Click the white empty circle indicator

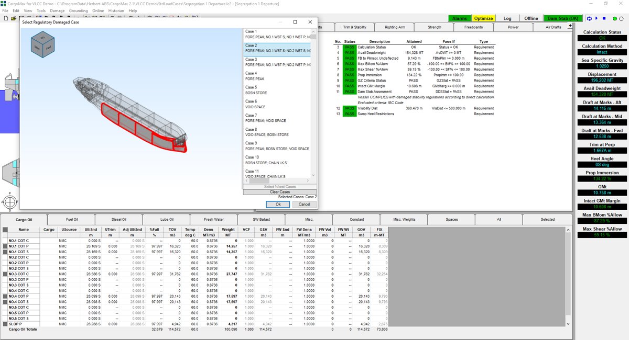click(x=622, y=19)
